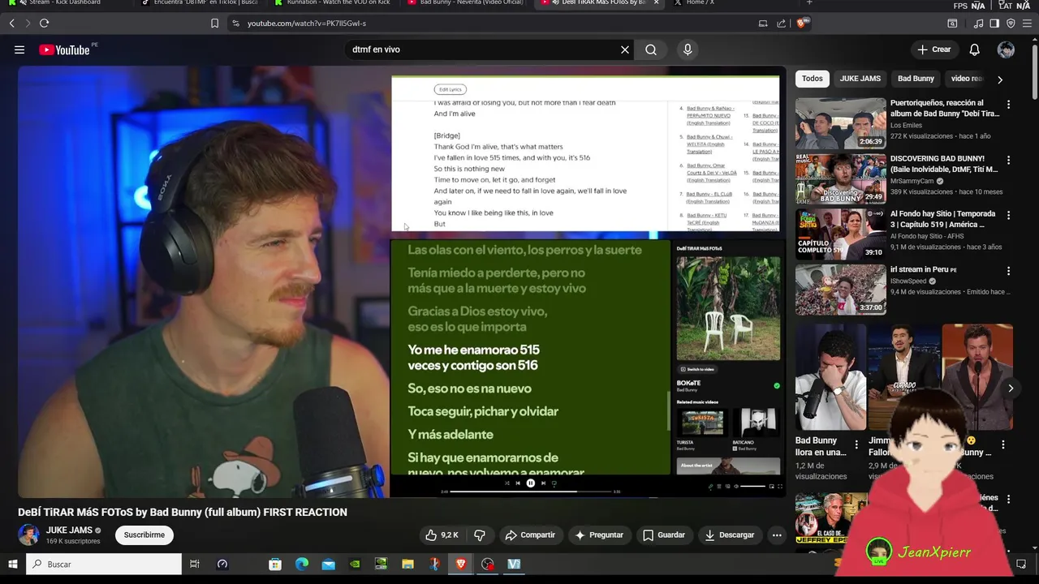Click the Brave Shields lion icon
The height and width of the screenshot is (584, 1039).
tap(801, 24)
